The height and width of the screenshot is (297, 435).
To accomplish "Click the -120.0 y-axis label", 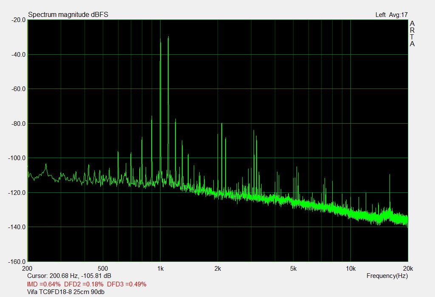I will pos(15,193).
